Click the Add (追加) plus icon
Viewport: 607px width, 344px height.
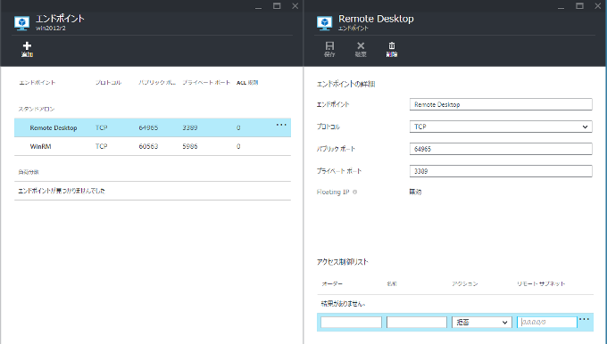(27, 46)
